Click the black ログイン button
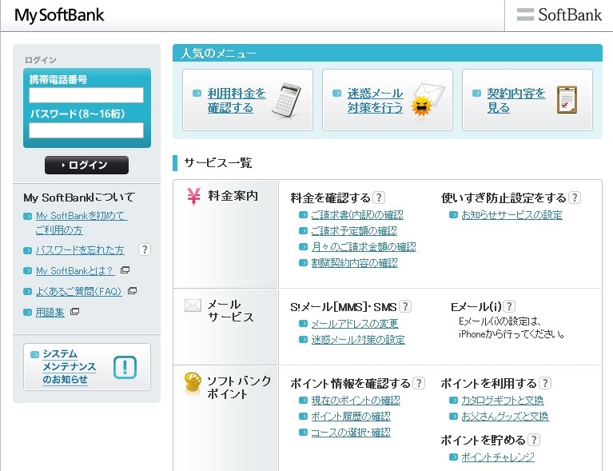Image resolution: width=613 pixels, height=471 pixels. [x=86, y=165]
